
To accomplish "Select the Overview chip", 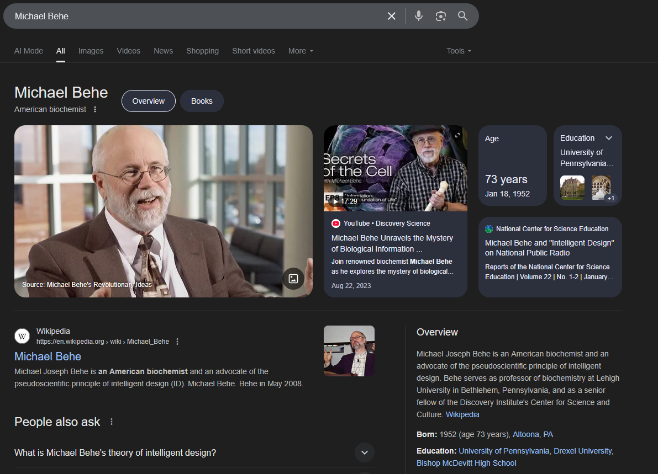I will click(149, 101).
